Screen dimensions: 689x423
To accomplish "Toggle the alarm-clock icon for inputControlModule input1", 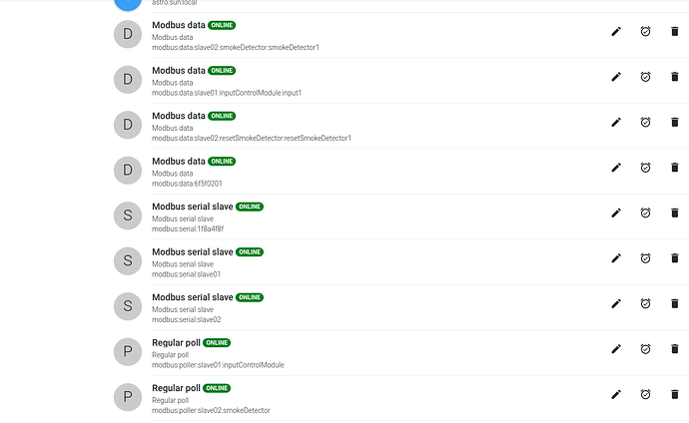I will (x=645, y=77).
